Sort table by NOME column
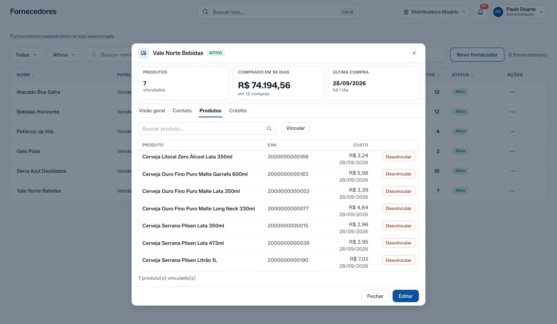This screenshot has height=324, width=557. point(25,75)
